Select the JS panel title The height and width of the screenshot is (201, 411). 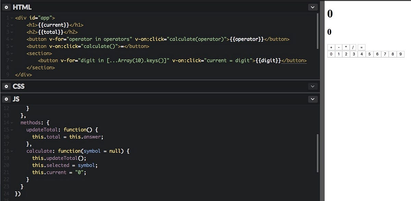point(16,99)
